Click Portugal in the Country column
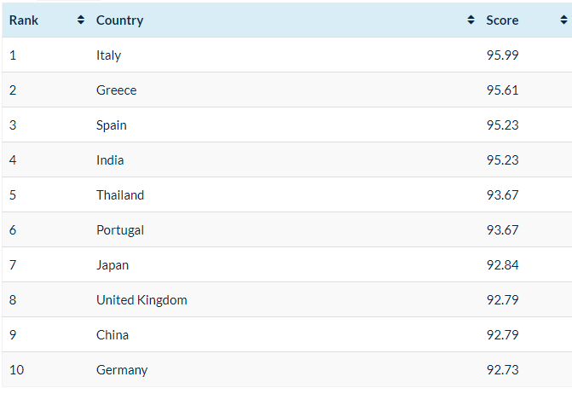572x394 pixels. tap(120, 230)
